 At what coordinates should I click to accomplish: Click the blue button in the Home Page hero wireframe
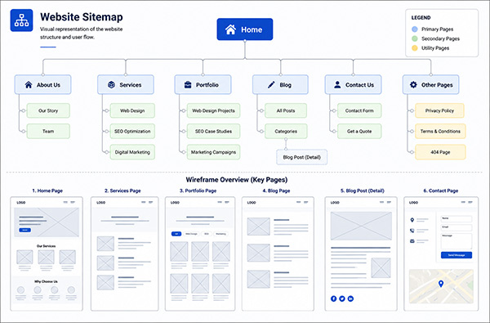(x=25, y=230)
